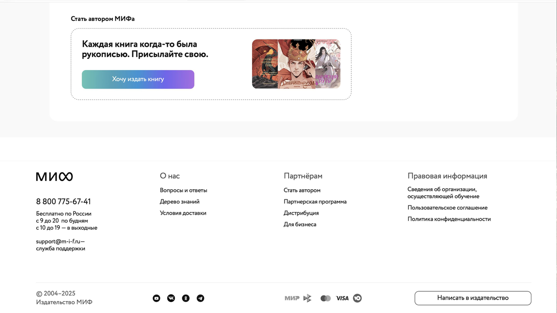Follow the 'Стать автором' footer link
The image size is (557, 313).
[x=302, y=190]
